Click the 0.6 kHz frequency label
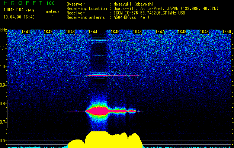The height and width of the screenshot is (148, 234). (3, 141)
